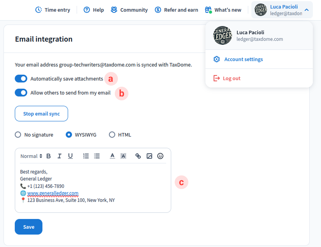Click the Bold formatting icon
321x247 pixels.
pos(49,156)
